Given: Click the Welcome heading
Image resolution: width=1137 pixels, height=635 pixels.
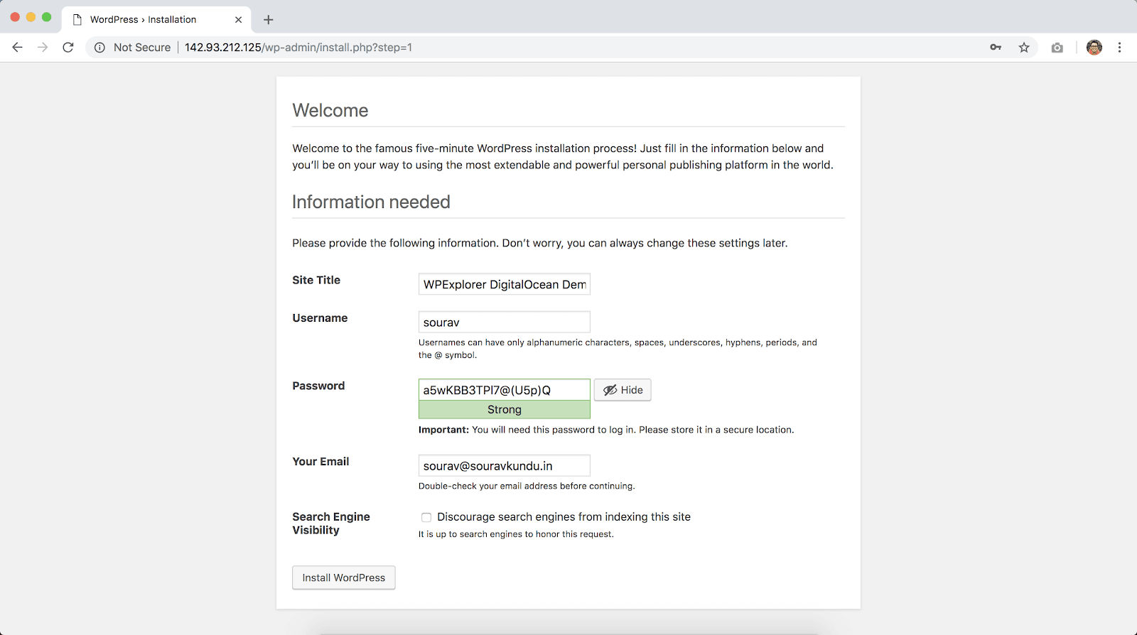Looking at the screenshot, I should (x=330, y=110).
